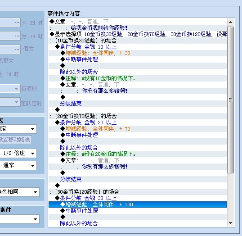The height and width of the screenshot is (236, 242).
Task: Open the 持有时 item dropdown
Action: pyautogui.click(x=10, y=89)
